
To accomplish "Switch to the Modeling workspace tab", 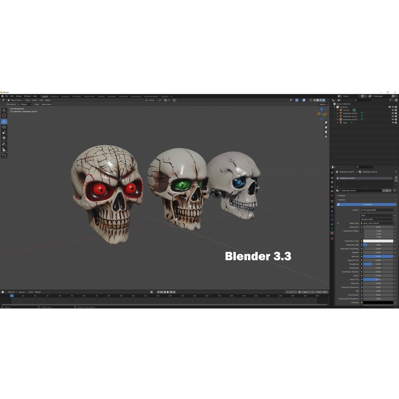I will (54, 96).
